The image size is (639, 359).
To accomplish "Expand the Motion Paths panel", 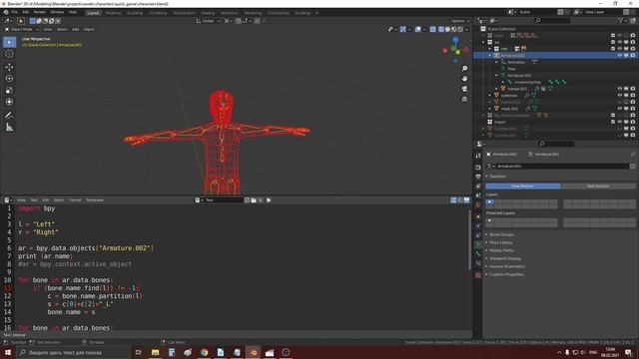I will click(x=501, y=250).
